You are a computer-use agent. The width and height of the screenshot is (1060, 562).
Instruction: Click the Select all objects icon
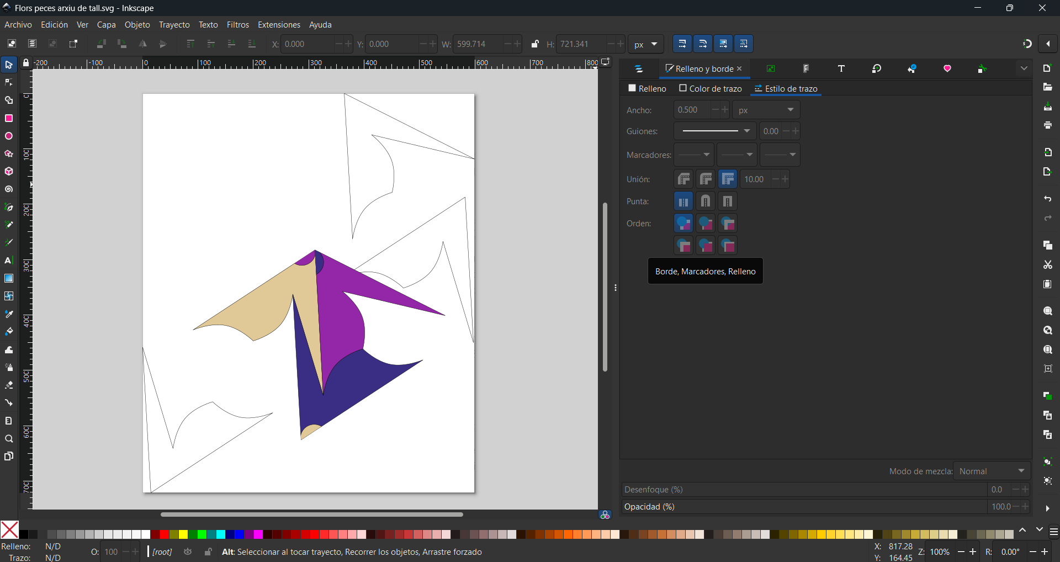[12, 44]
